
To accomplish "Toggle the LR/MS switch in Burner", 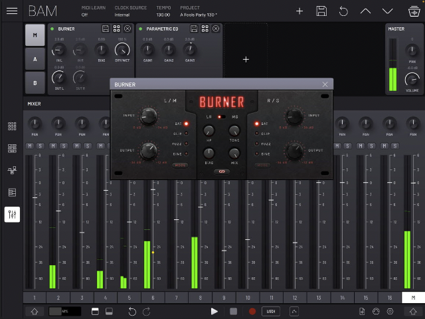I will click(220, 117).
